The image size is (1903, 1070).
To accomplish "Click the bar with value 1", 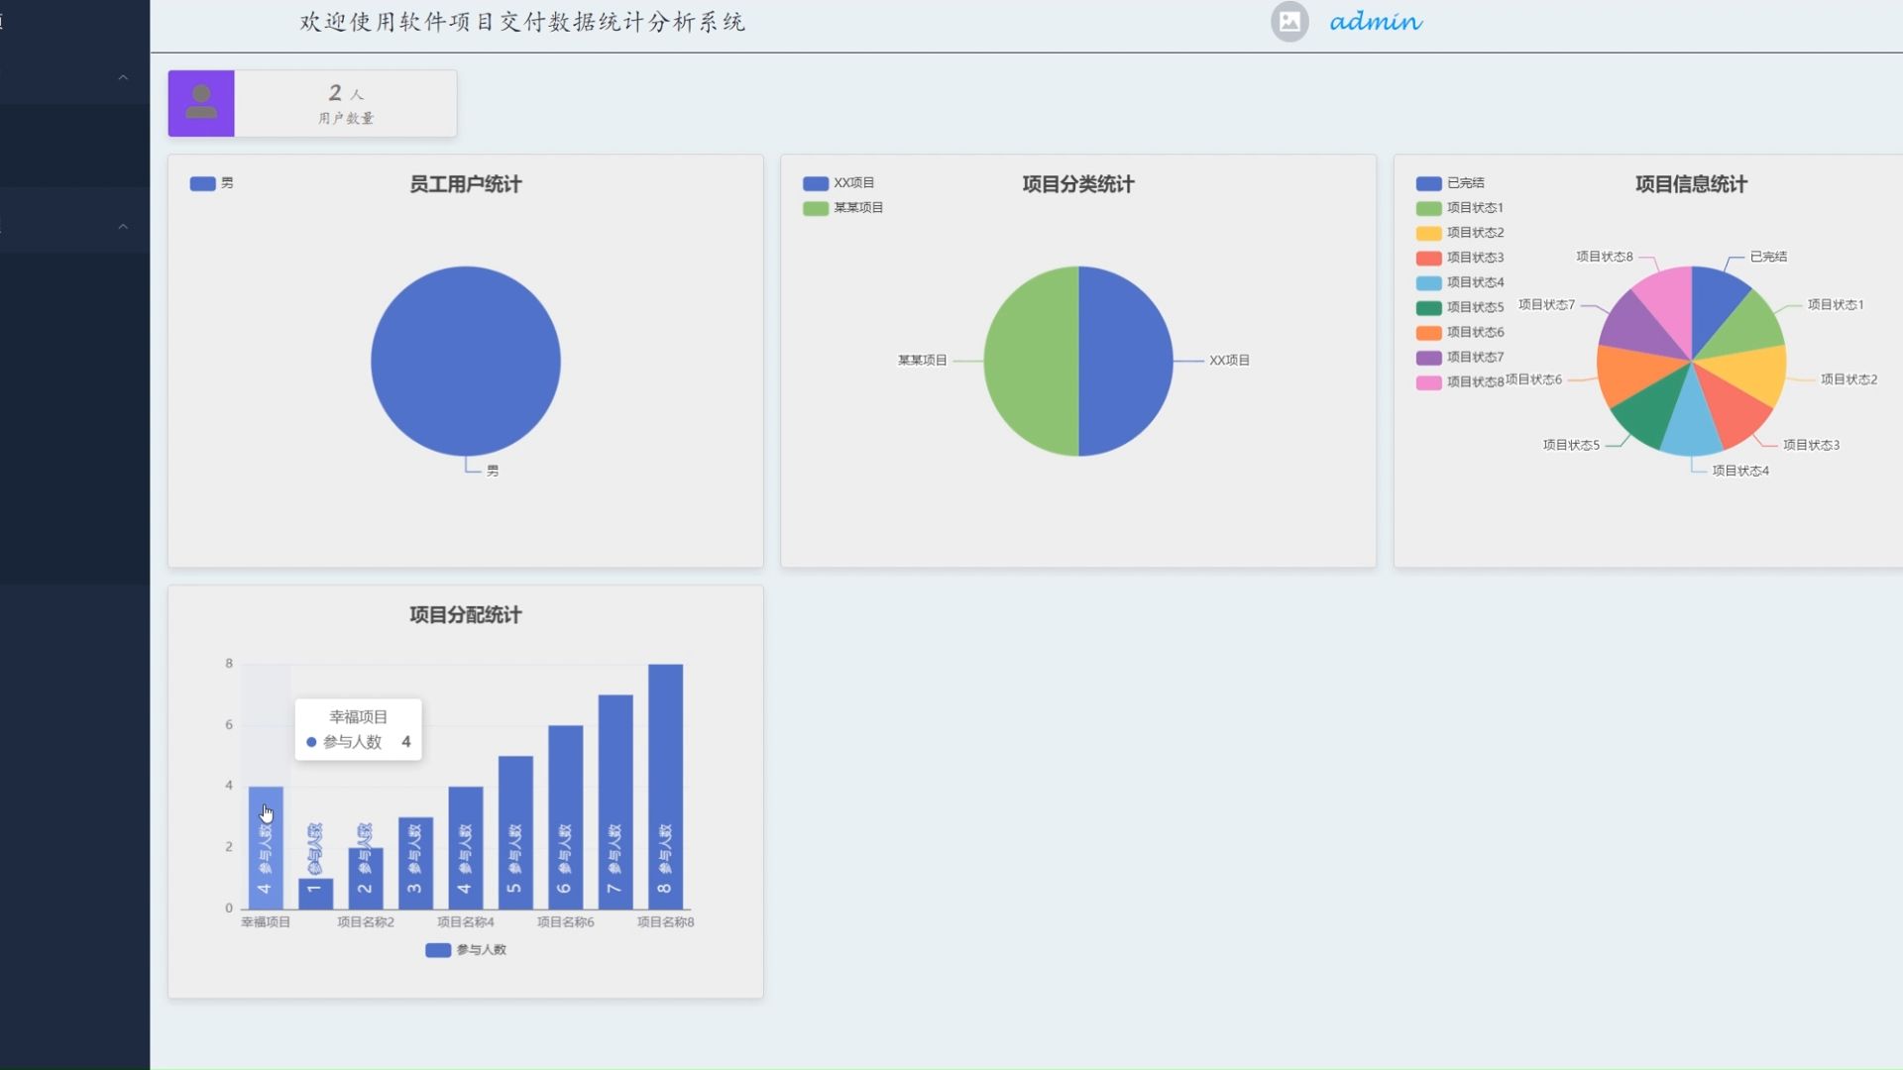I will pyautogui.click(x=315, y=894).
